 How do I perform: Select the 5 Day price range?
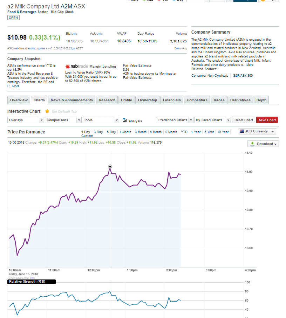[111, 132]
